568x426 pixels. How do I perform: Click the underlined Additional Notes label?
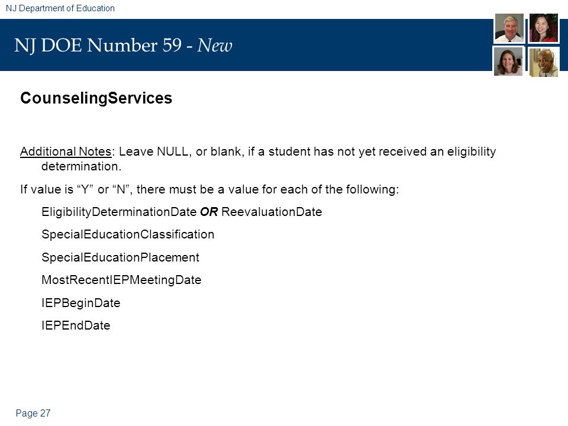tap(66, 151)
